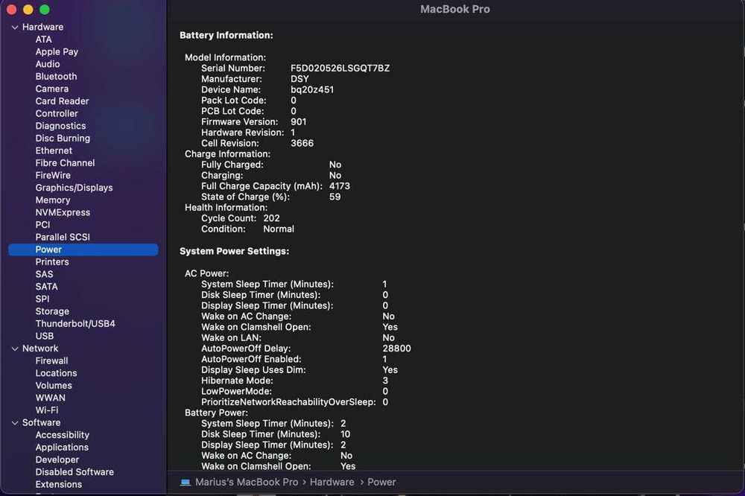Viewport: 745px width, 496px height.
Task: Select Wi-Fi under Network
Action: (x=46, y=410)
